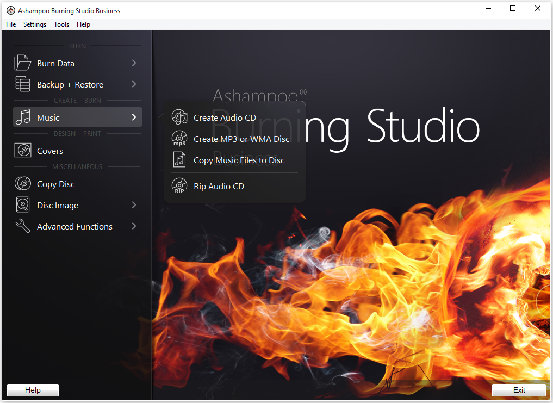The width and height of the screenshot is (553, 403).
Task: Click the Covers disc case icon
Action: coord(23,150)
